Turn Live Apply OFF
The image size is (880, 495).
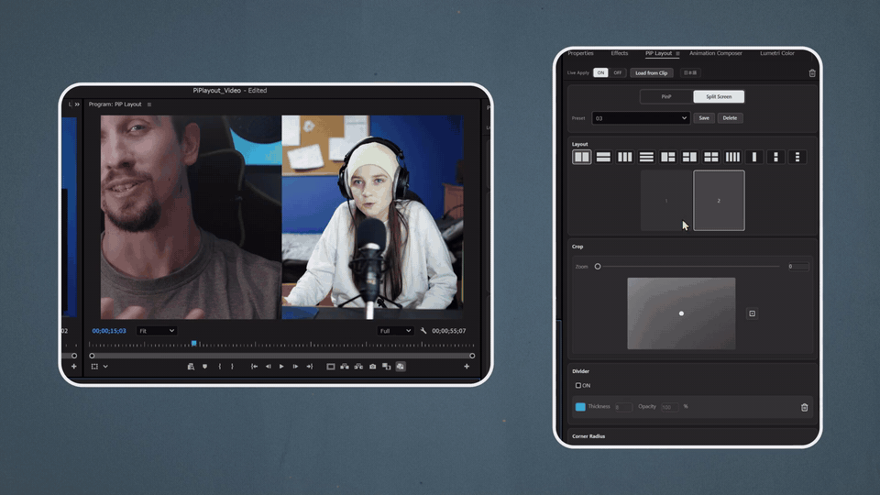coord(617,73)
